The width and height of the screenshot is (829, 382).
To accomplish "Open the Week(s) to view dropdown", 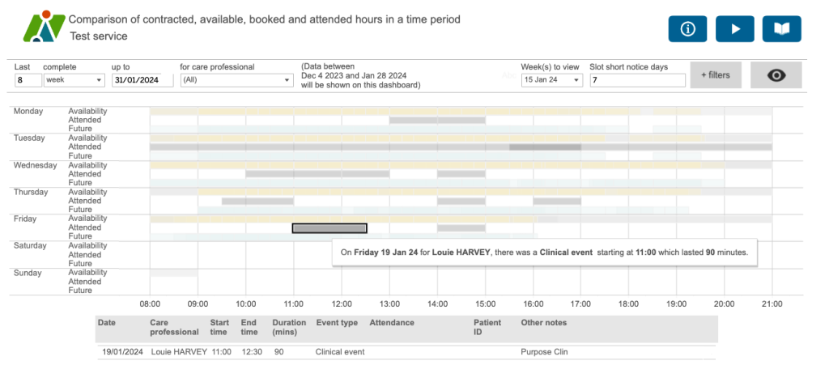I will coord(552,80).
